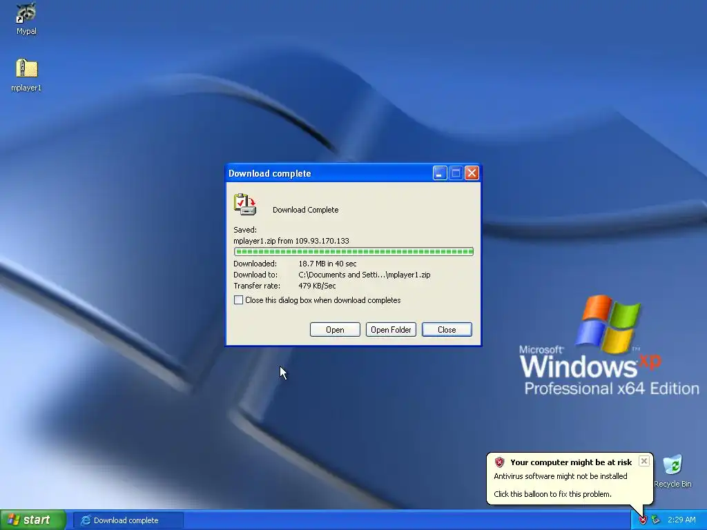Click the download complete clipboard icon
Viewport: 707px width, 530px height.
tap(245, 204)
